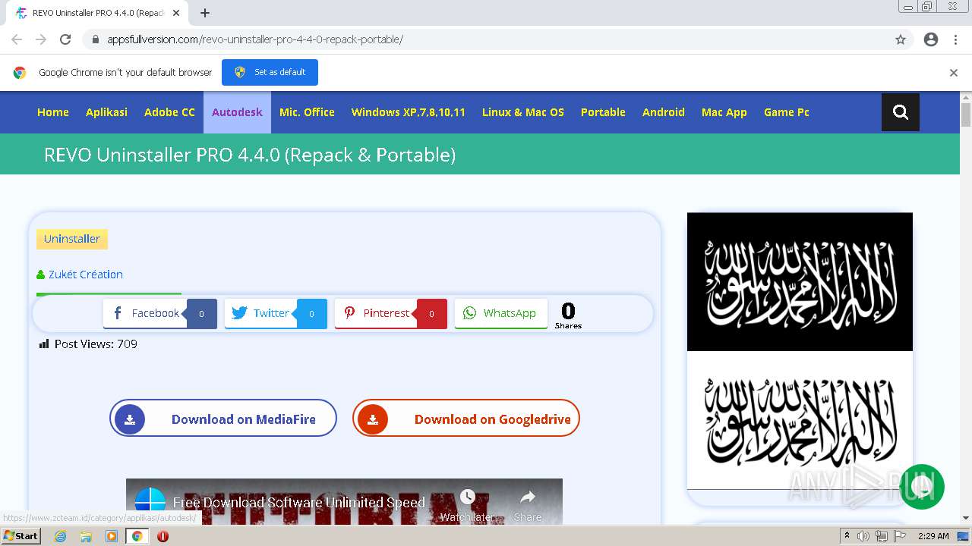972x546 pixels.
Task: Open a new tab with plus button
Action: (205, 13)
